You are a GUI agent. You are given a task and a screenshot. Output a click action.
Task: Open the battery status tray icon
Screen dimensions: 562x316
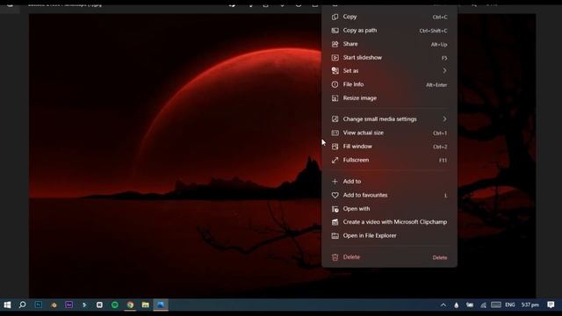tap(470, 305)
